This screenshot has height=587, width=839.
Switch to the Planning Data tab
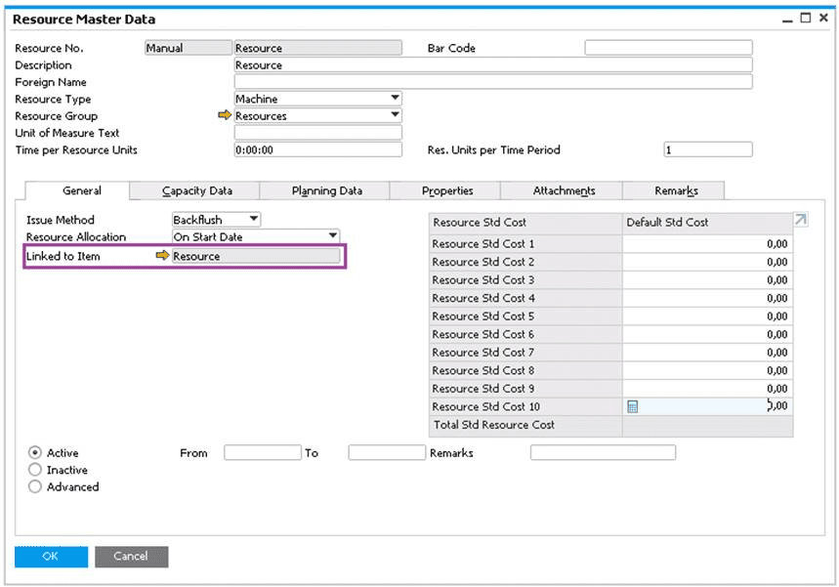coord(326,191)
